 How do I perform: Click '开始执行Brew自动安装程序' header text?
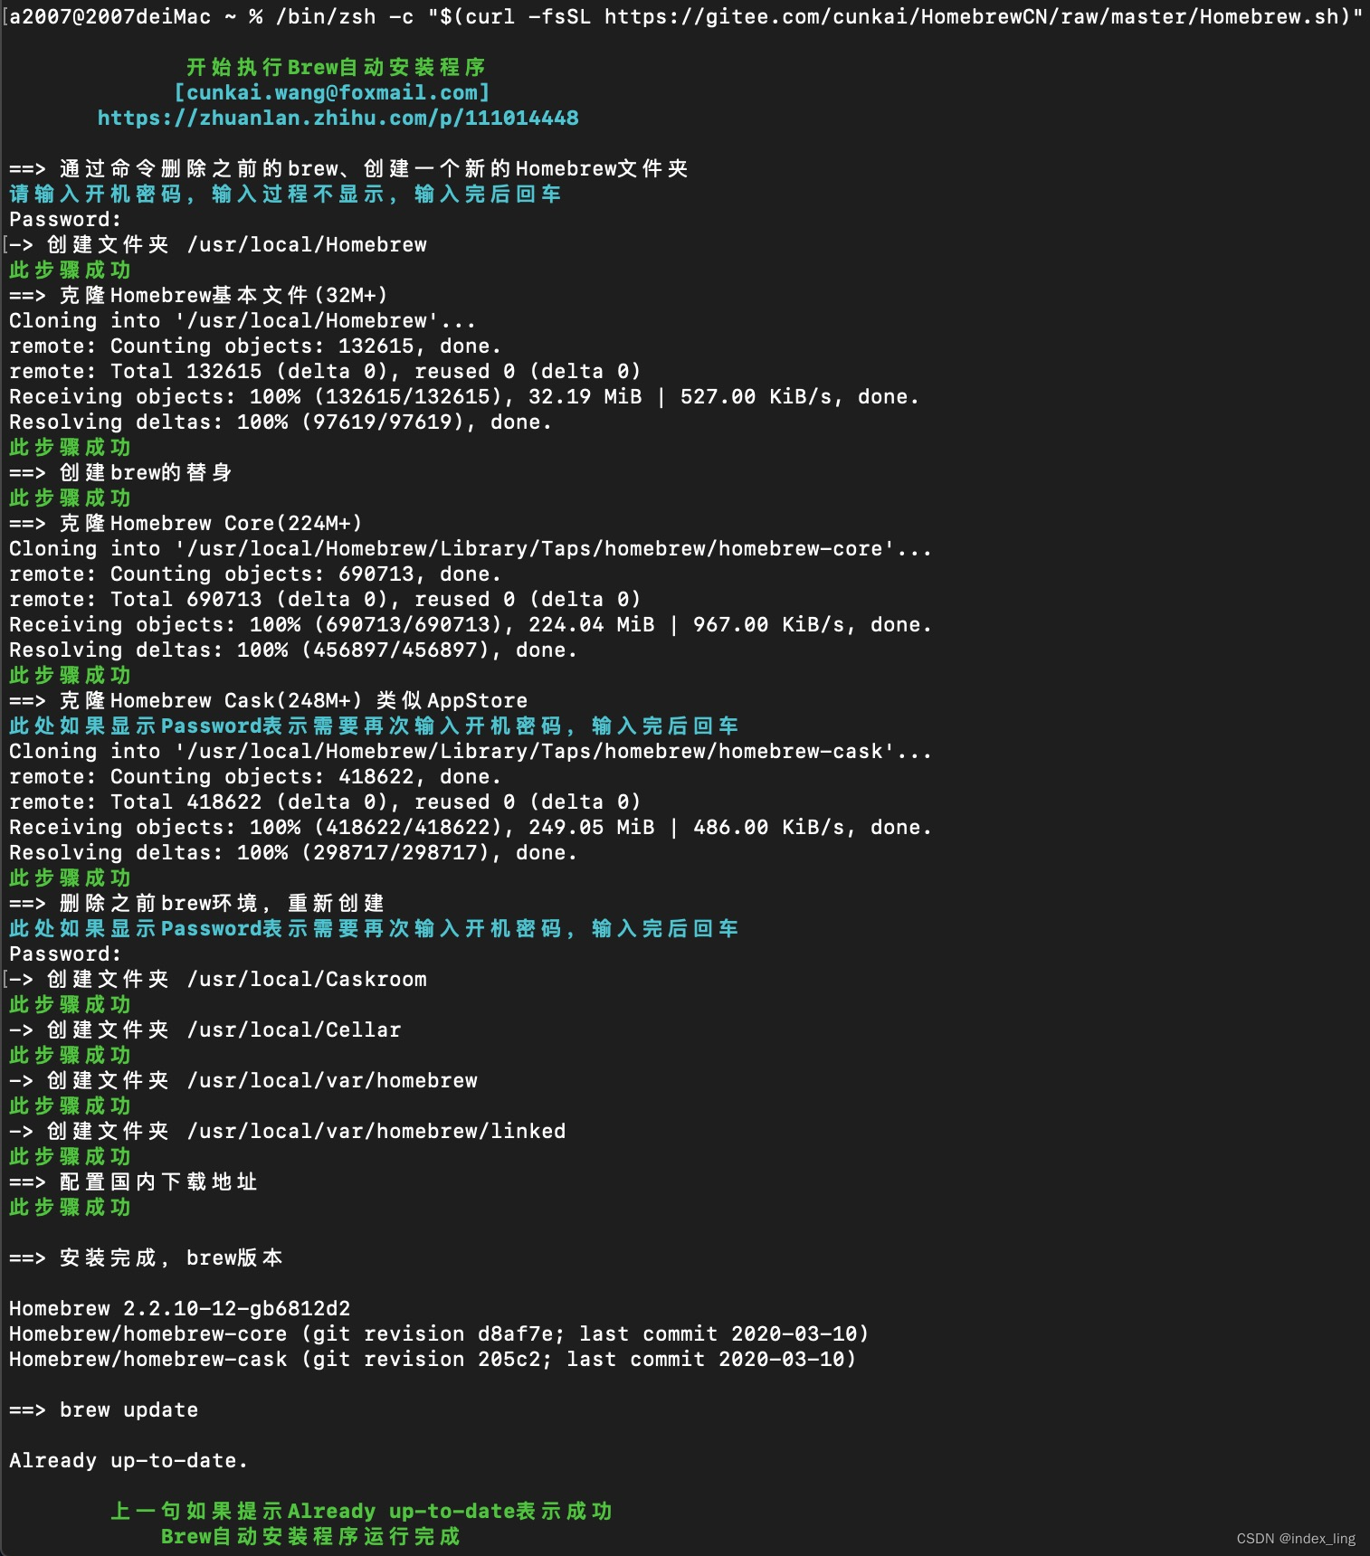pos(336,67)
